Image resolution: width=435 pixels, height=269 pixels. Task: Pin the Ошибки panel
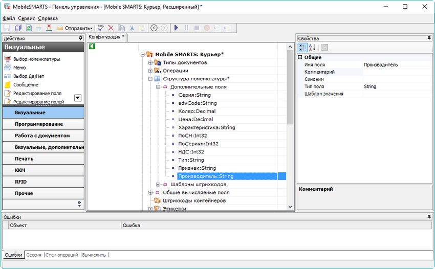pos(429,217)
